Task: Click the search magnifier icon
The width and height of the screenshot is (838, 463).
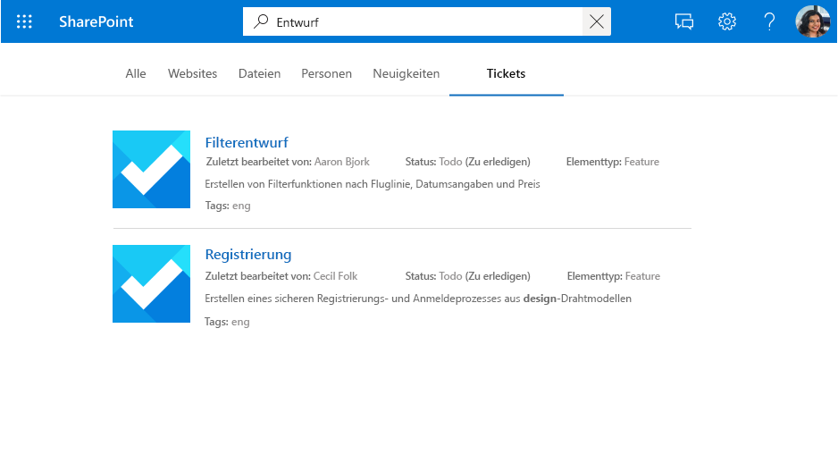Action: [x=261, y=21]
